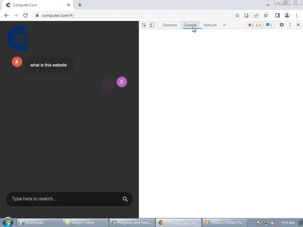The image size is (303, 227).
Task: Select the Computer.Com browser tab
Action: (x=38, y=5)
